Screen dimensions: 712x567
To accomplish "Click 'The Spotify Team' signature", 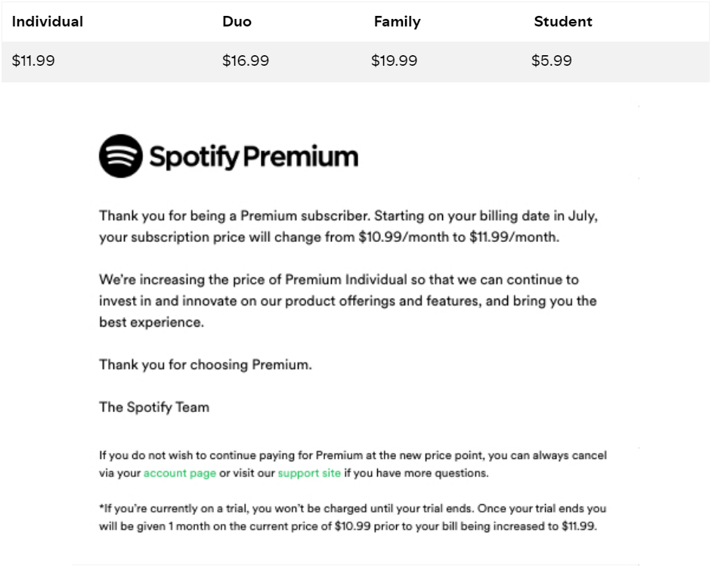I will (154, 407).
